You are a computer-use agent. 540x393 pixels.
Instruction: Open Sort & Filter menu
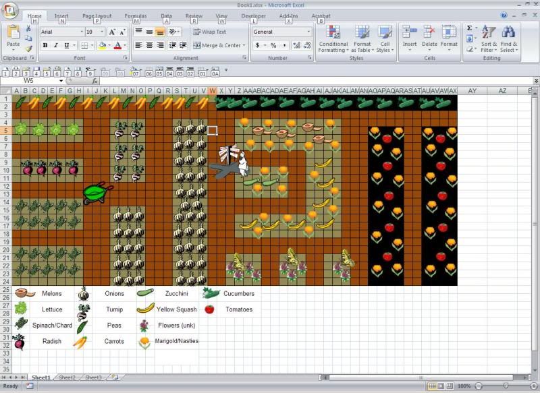tap(489, 38)
